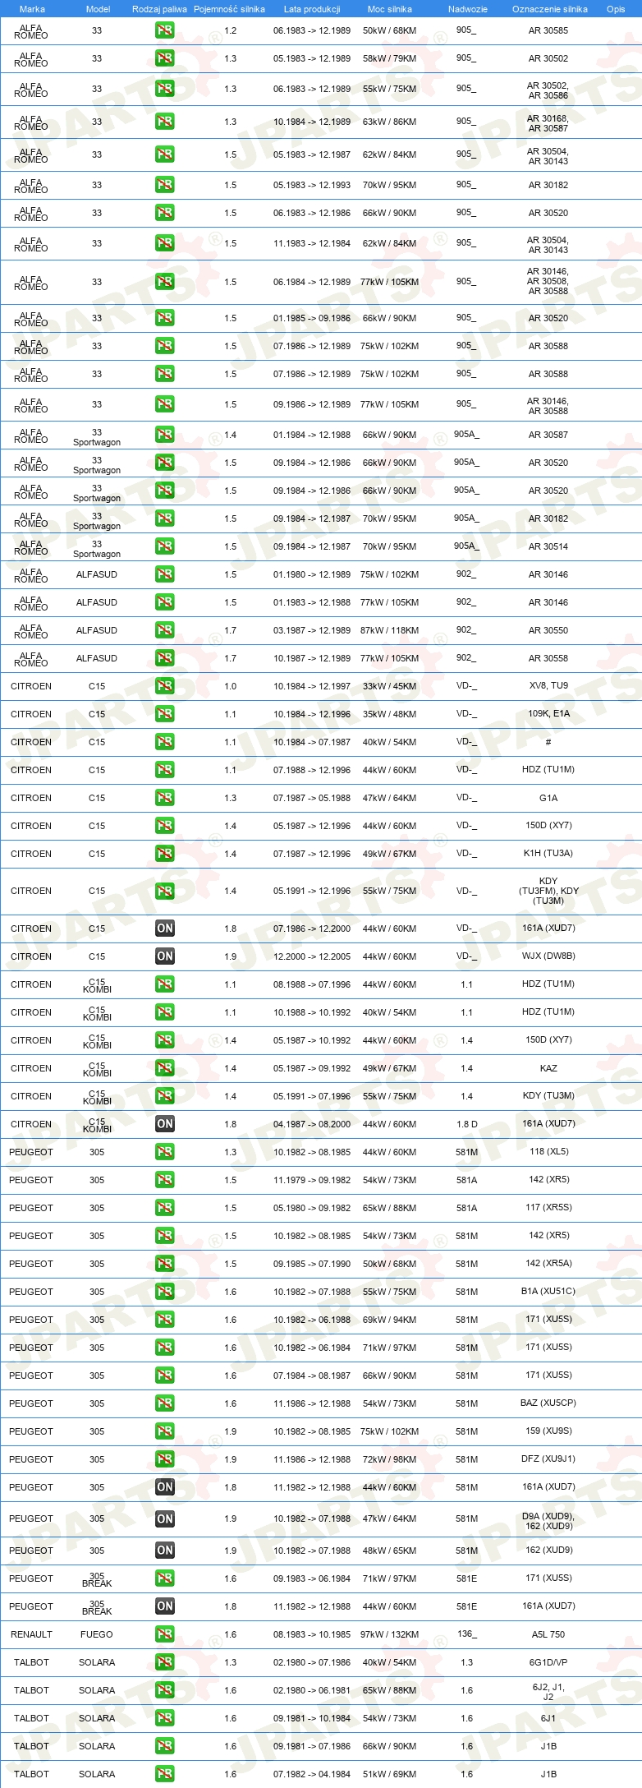The width and height of the screenshot is (642, 1788).
Task: Select body code 1.8 D
Action: (467, 1124)
